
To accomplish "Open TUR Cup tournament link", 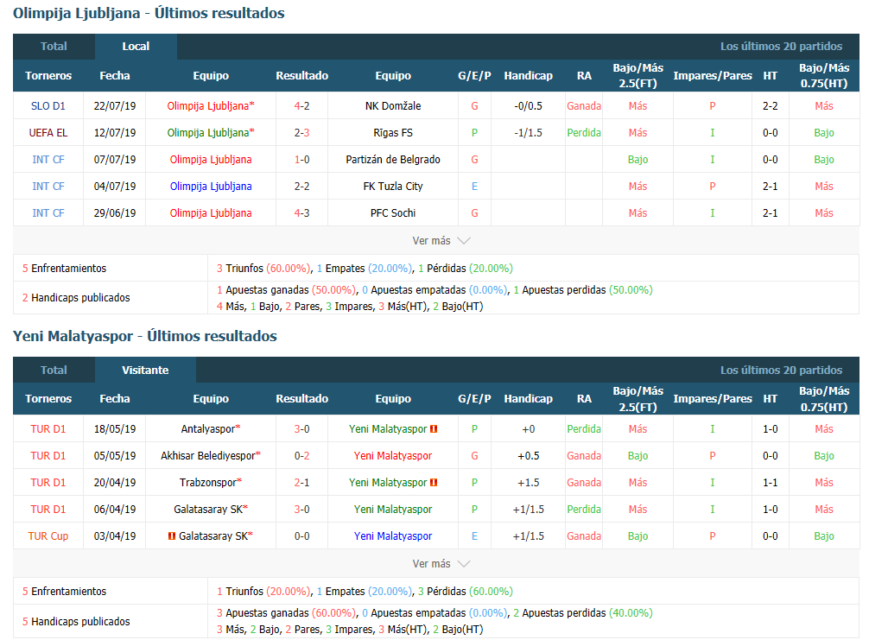I will click(48, 535).
